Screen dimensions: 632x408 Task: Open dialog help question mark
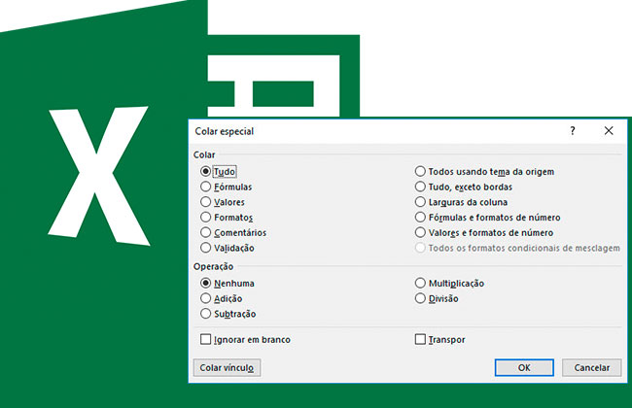573,131
